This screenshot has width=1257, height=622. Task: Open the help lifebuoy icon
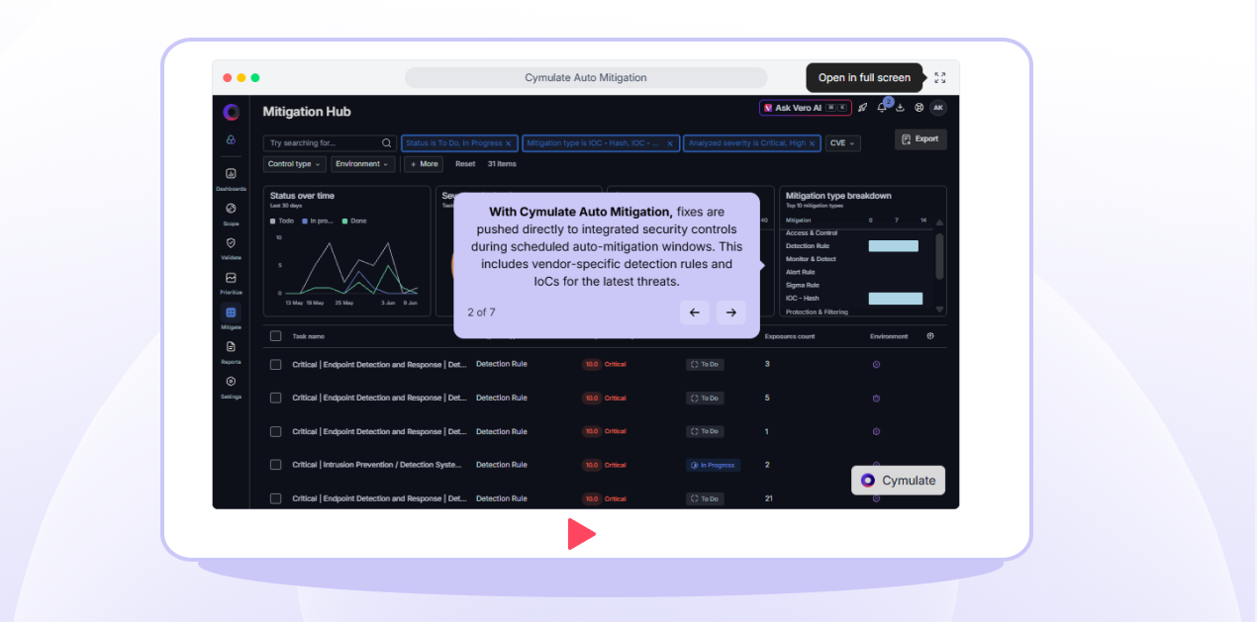[919, 108]
